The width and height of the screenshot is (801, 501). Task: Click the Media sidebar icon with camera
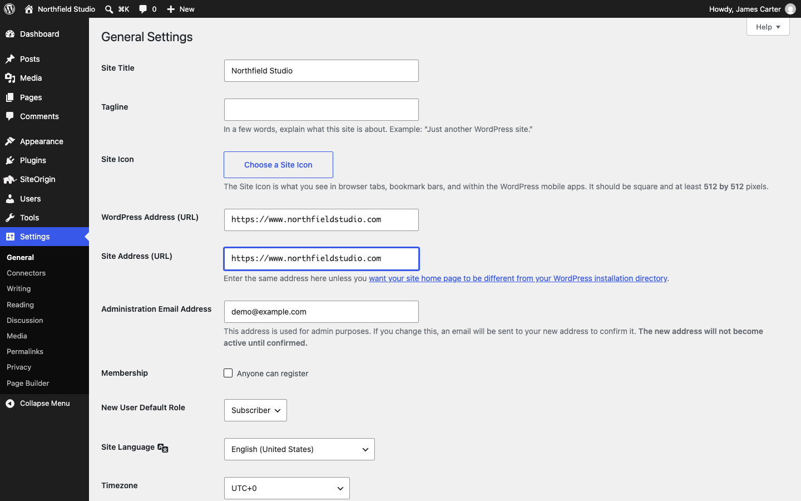10,78
